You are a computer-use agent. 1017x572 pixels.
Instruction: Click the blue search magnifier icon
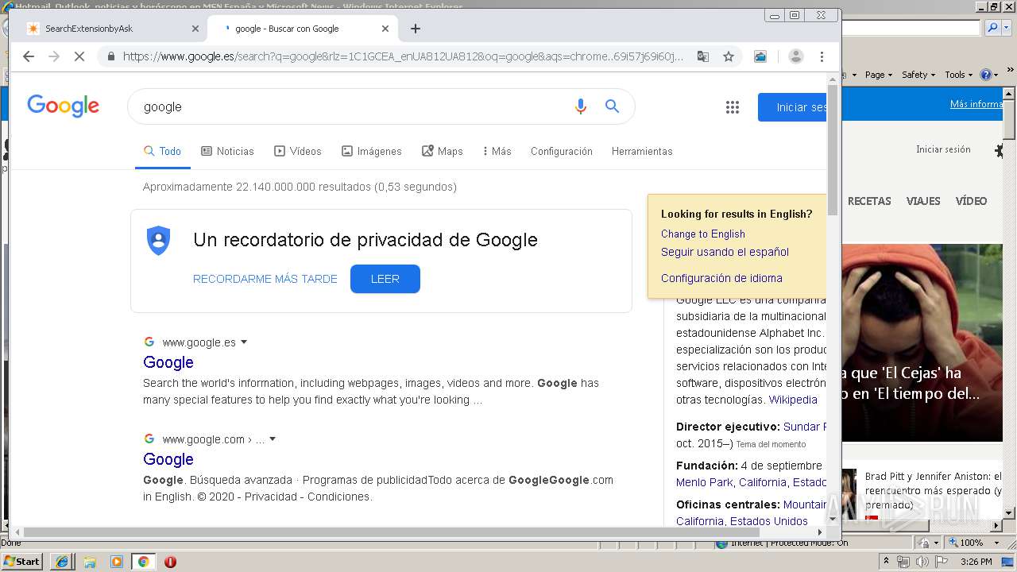tap(612, 106)
